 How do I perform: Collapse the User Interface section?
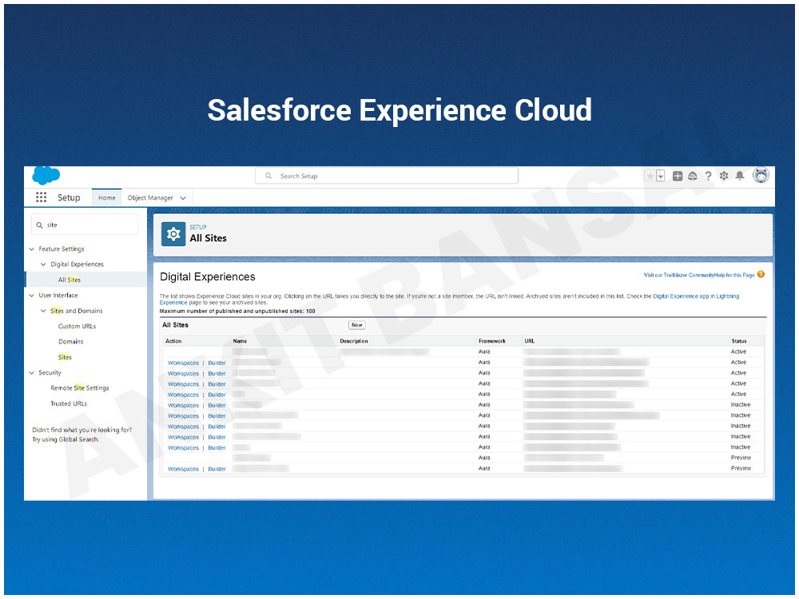point(32,296)
